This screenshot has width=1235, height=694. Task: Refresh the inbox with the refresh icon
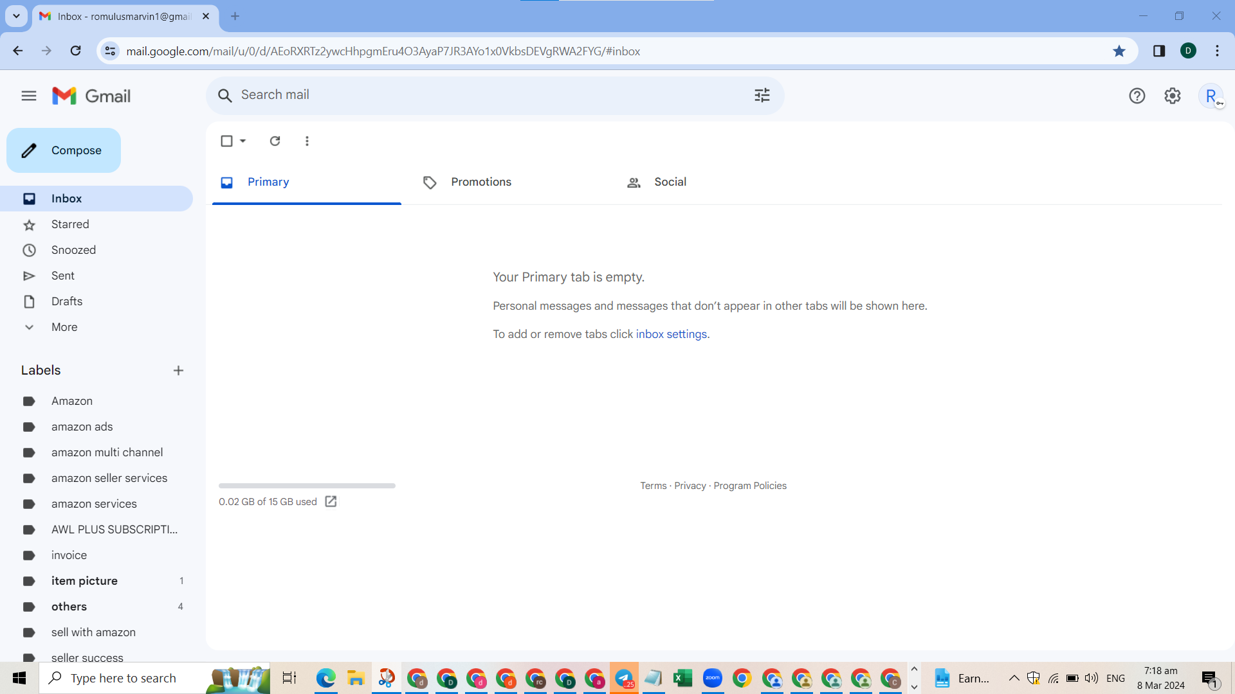point(275,141)
